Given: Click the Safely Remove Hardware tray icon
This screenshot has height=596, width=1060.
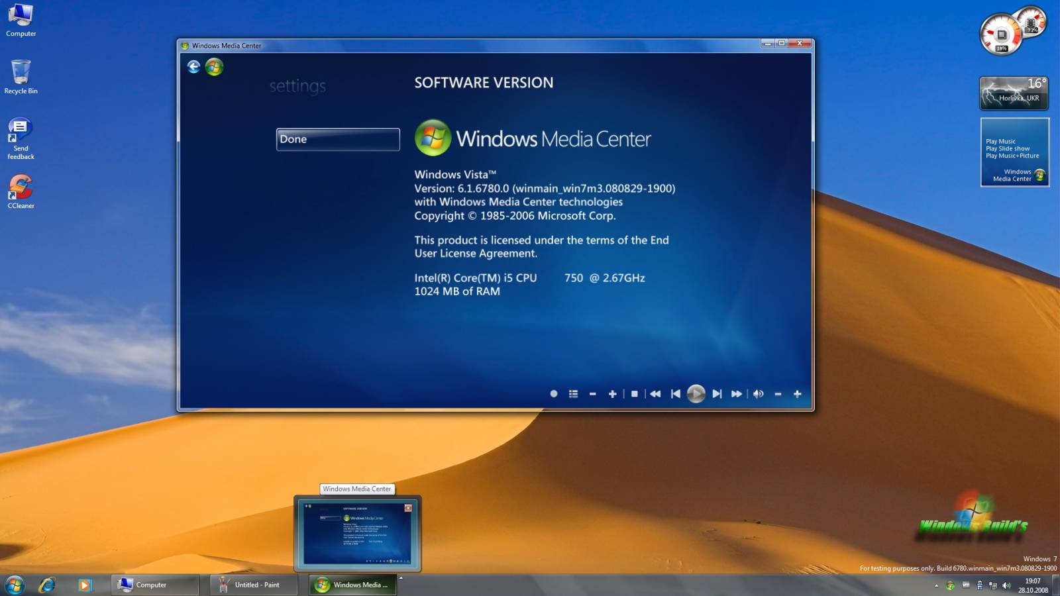Looking at the screenshot, I should (980, 585).
